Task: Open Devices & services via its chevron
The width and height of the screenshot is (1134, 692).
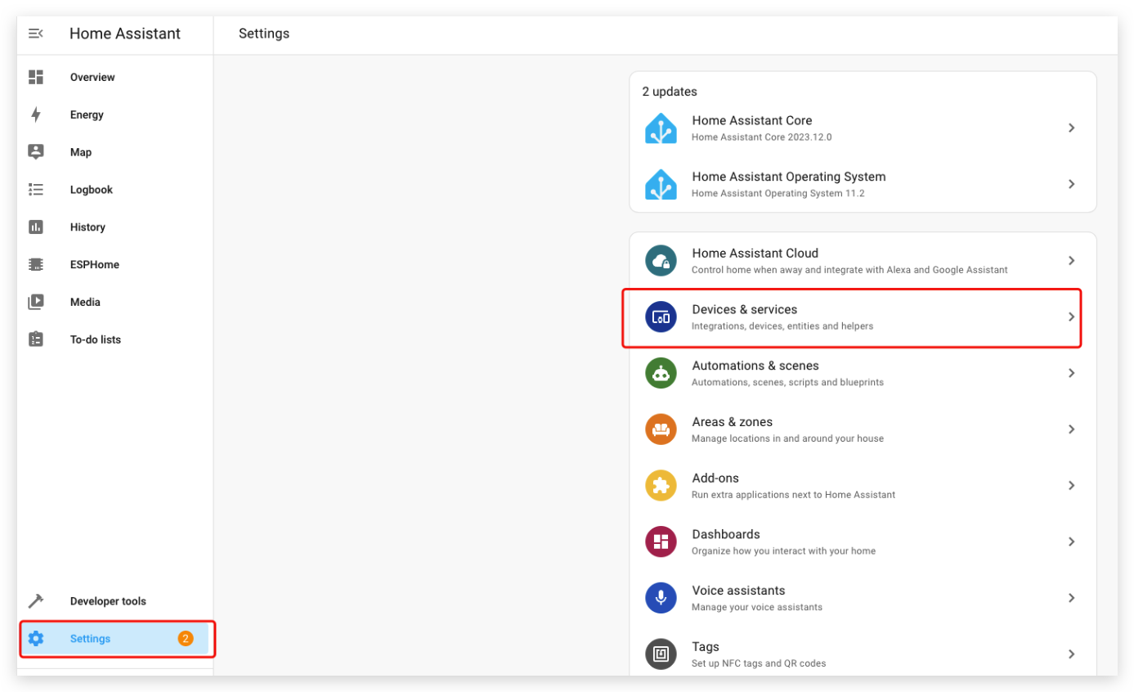Action: tap(1072, 317)
